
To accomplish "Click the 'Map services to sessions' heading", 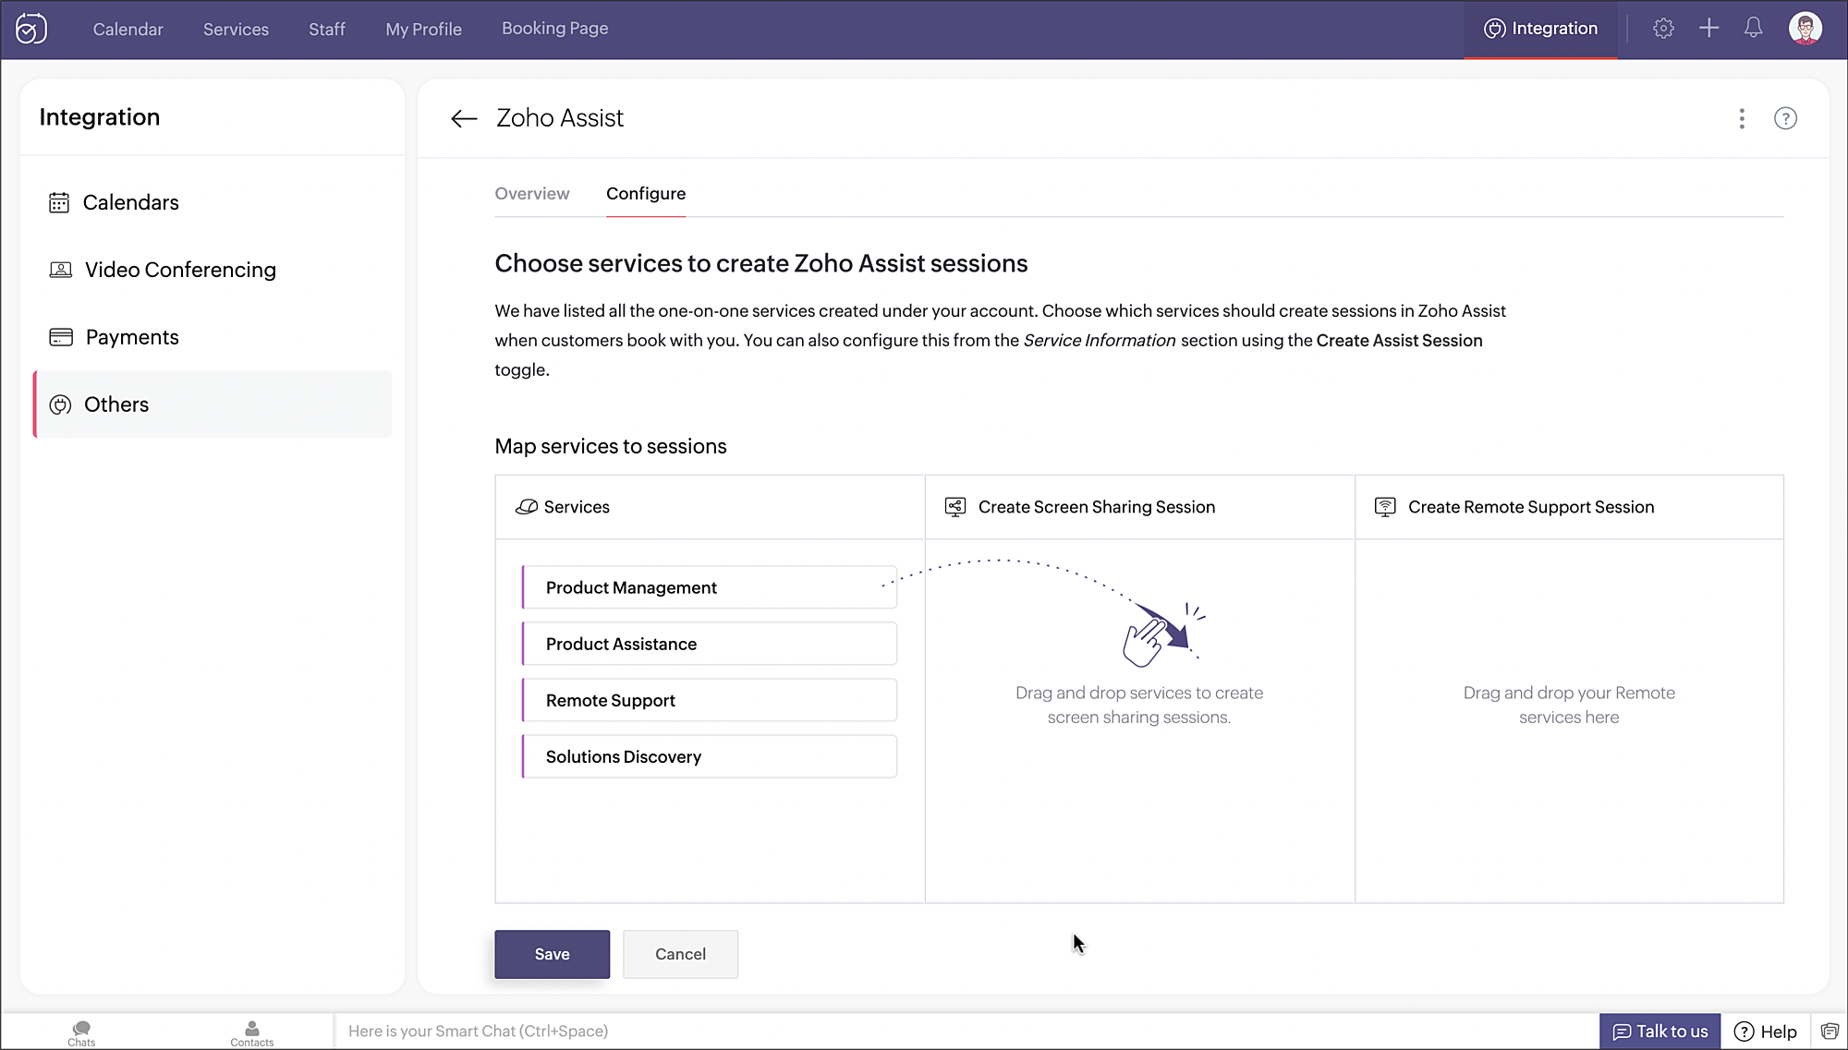I will pyautogui.click(x=611, y=446).
